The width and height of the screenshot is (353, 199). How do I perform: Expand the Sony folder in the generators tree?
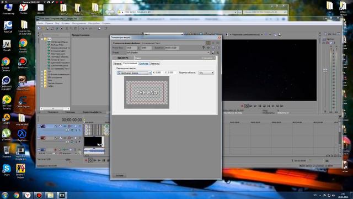tap(42, 80)
